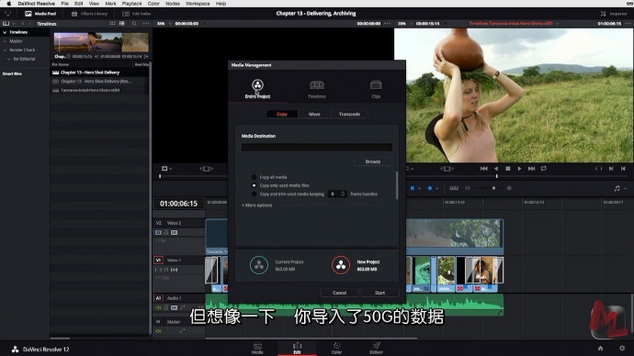
Task: Open the Deliver page icon
Action: pos(376,349)
